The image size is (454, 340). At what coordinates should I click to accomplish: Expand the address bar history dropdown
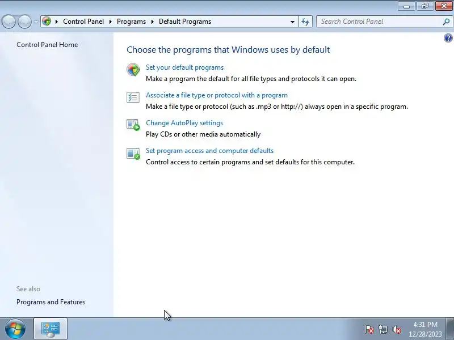[x=292, y=22]
